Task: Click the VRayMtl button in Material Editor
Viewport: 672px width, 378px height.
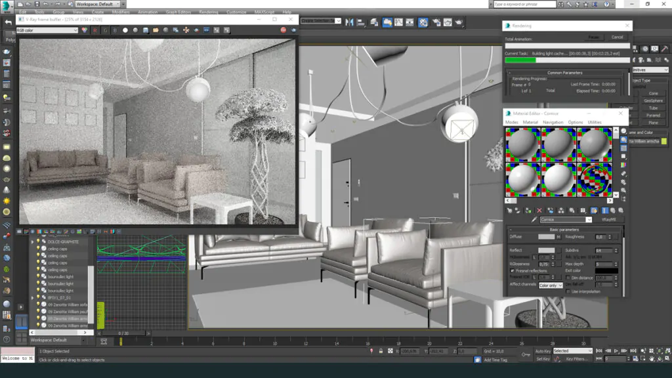Action: tap(610, 220)
